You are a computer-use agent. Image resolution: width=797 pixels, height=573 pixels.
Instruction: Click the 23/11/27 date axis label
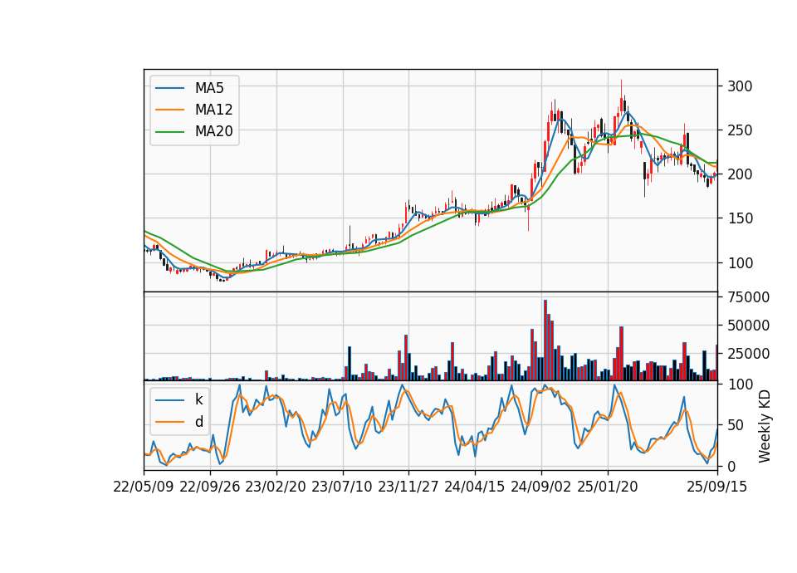coord(408,487)
